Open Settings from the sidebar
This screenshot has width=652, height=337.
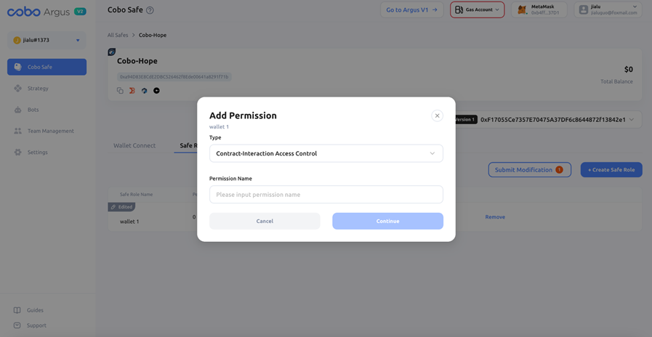click(x=37, y=153)
